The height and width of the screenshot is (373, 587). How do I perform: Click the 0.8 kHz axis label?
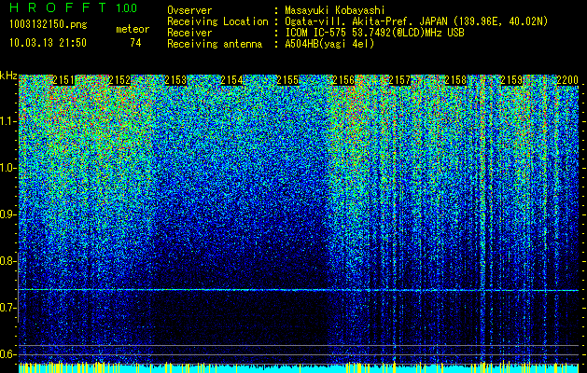(7, 261)
